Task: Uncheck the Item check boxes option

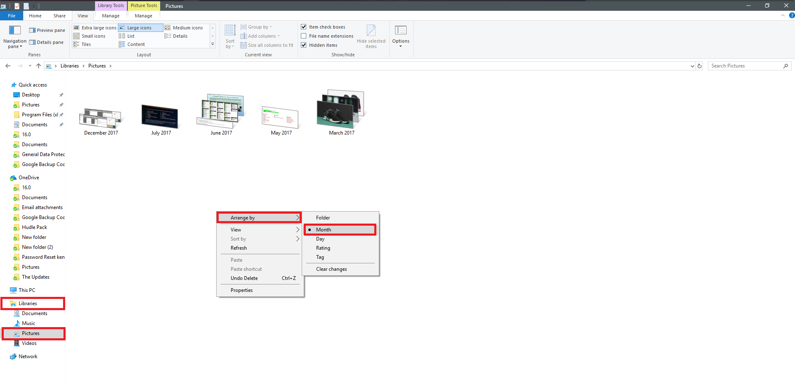Action: (x=304, y=27)
